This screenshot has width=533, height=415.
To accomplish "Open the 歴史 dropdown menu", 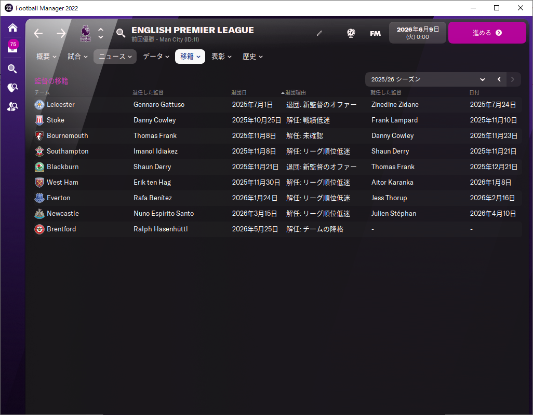I will point(252,57).
